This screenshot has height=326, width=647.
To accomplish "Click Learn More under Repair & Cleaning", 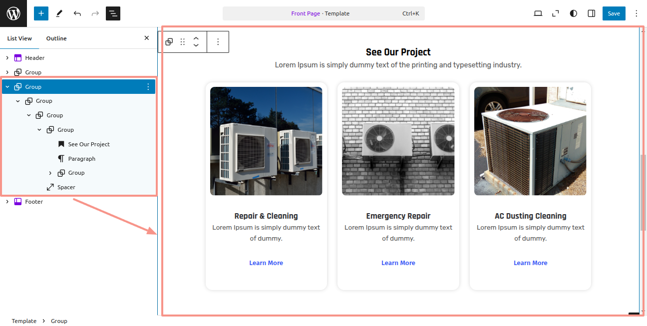I will tap(266, 263).
